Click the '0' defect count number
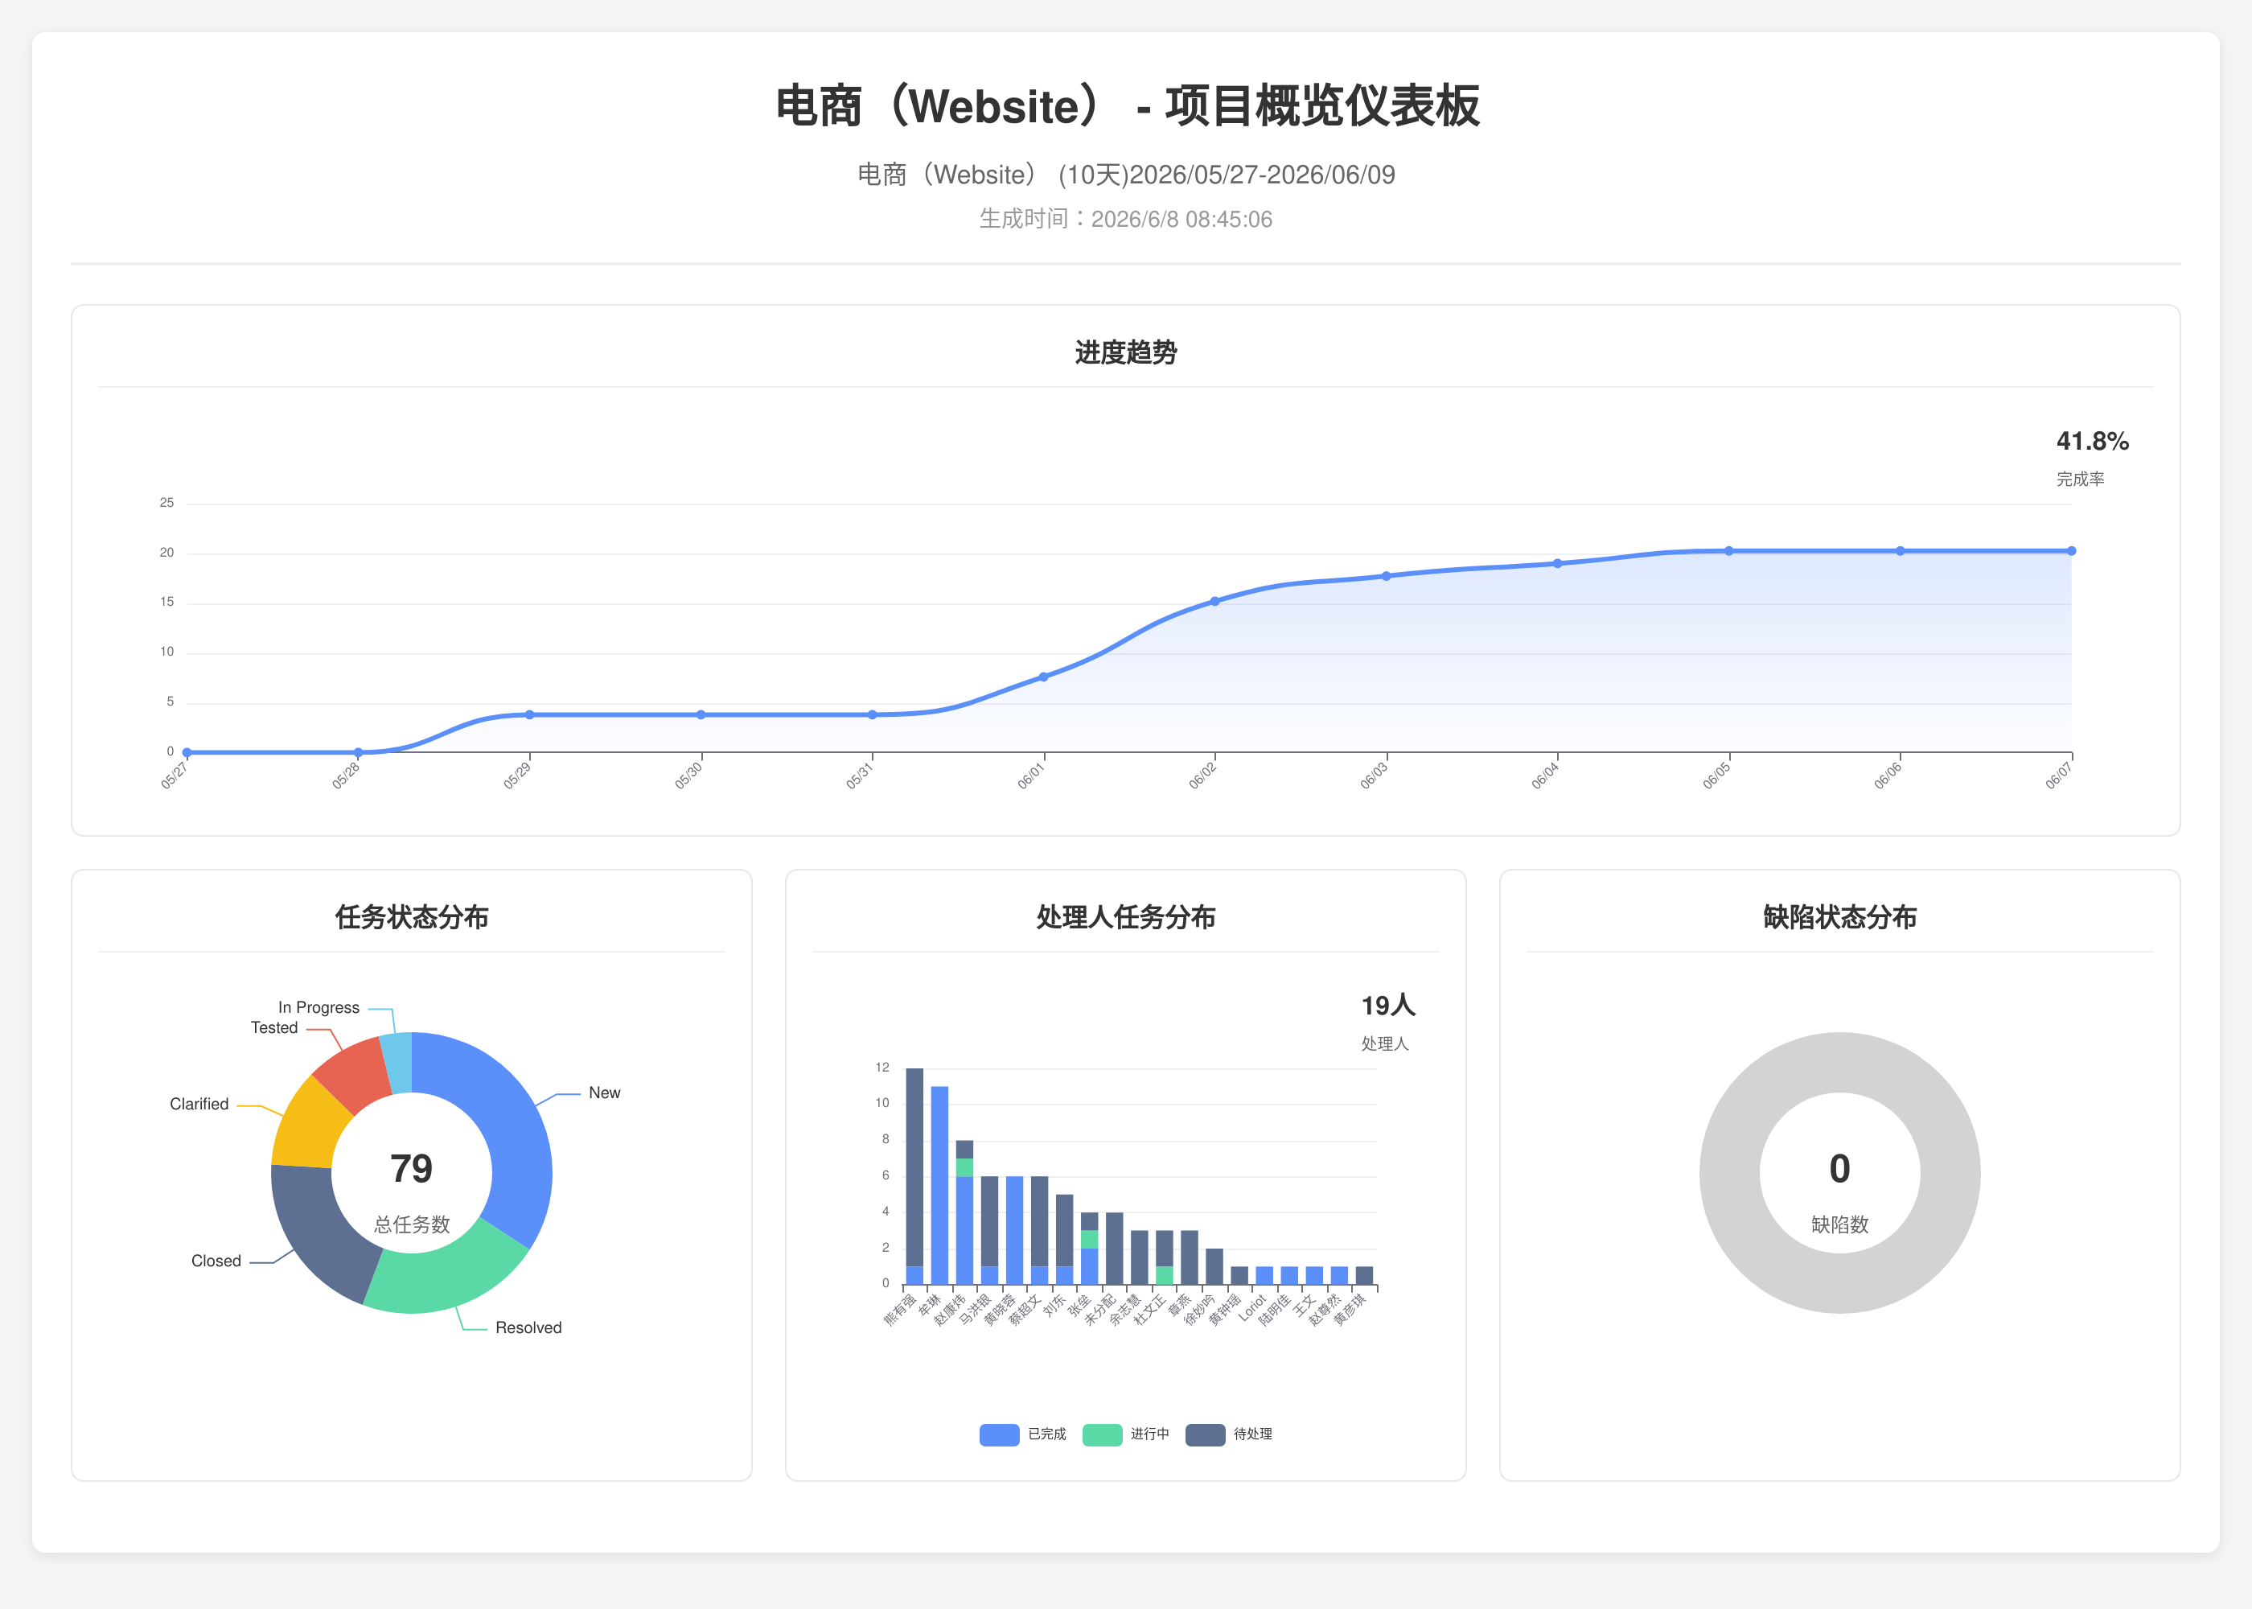The height and width of the screenshot is (1609, 2252). coord(1840,1169)
